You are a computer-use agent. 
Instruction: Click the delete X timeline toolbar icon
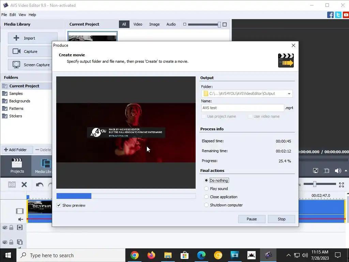pos(24,185)
